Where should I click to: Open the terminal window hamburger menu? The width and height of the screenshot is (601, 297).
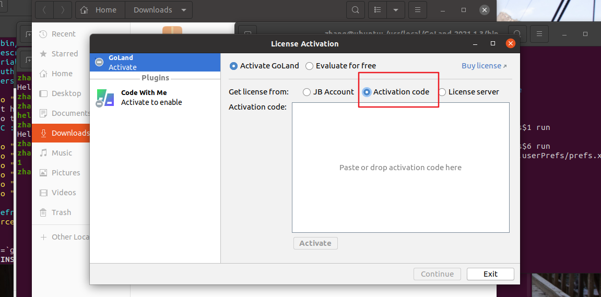pos(539,34)
